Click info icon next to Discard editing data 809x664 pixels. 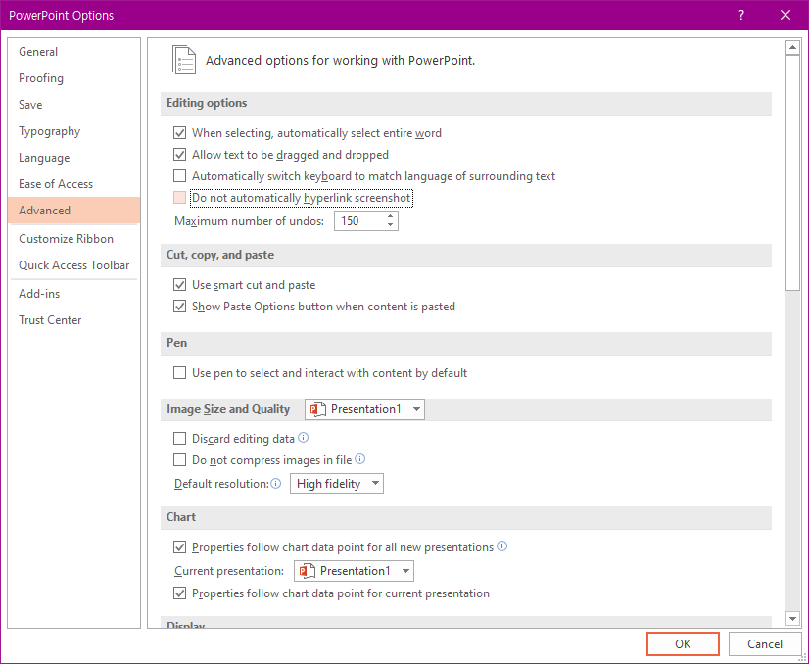pos(304,438)
